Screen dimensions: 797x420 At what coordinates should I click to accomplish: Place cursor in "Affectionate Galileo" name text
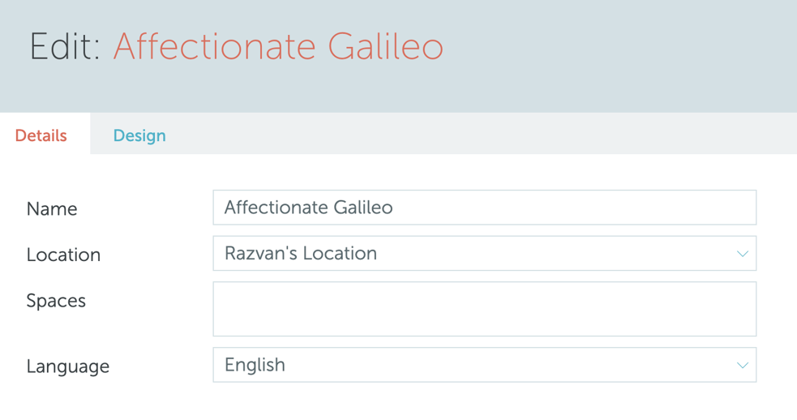[308, 208]
